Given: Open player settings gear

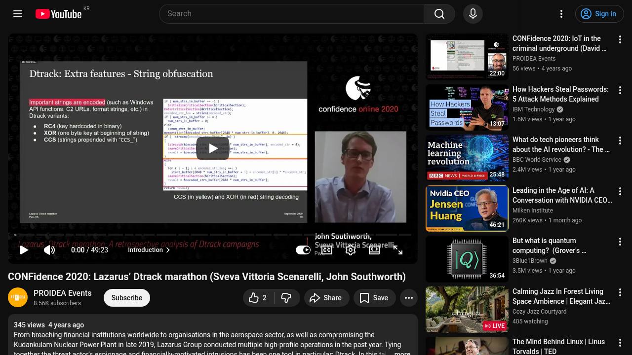Looking at the screenshot, I should point(351,250).
